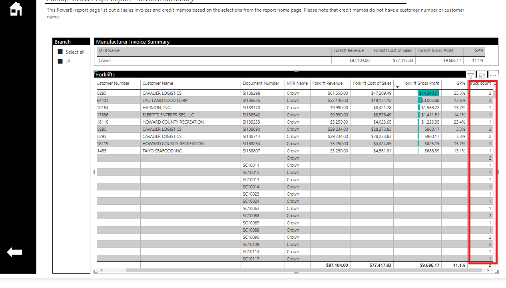The width and height of the screenshot is (506, 288).
Task: Click customer EASTLAND FOOD CORP
Action: pyautogui.click(x=165, y=100)
